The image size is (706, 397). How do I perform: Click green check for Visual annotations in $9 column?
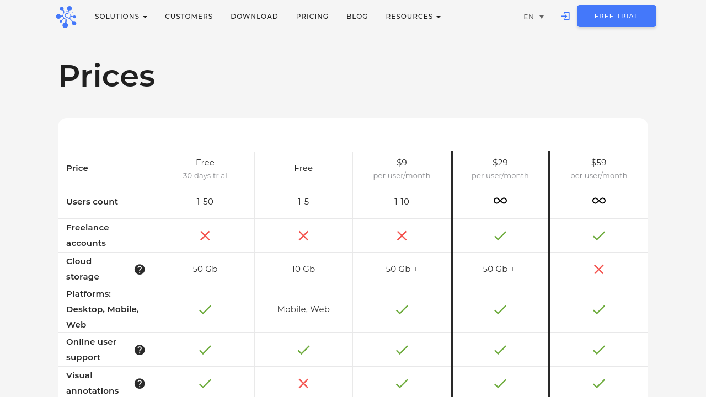(x=402, y=383)
